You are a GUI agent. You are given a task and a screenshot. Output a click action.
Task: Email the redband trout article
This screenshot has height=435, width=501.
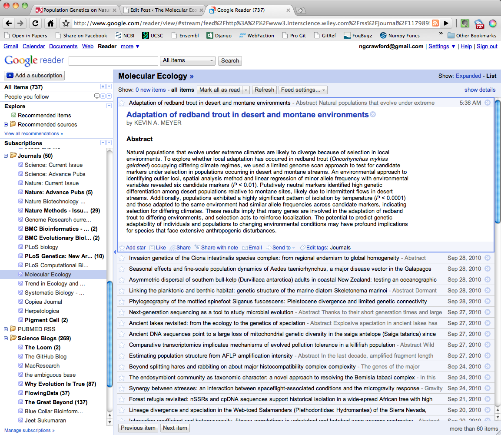tap(252, 248)
